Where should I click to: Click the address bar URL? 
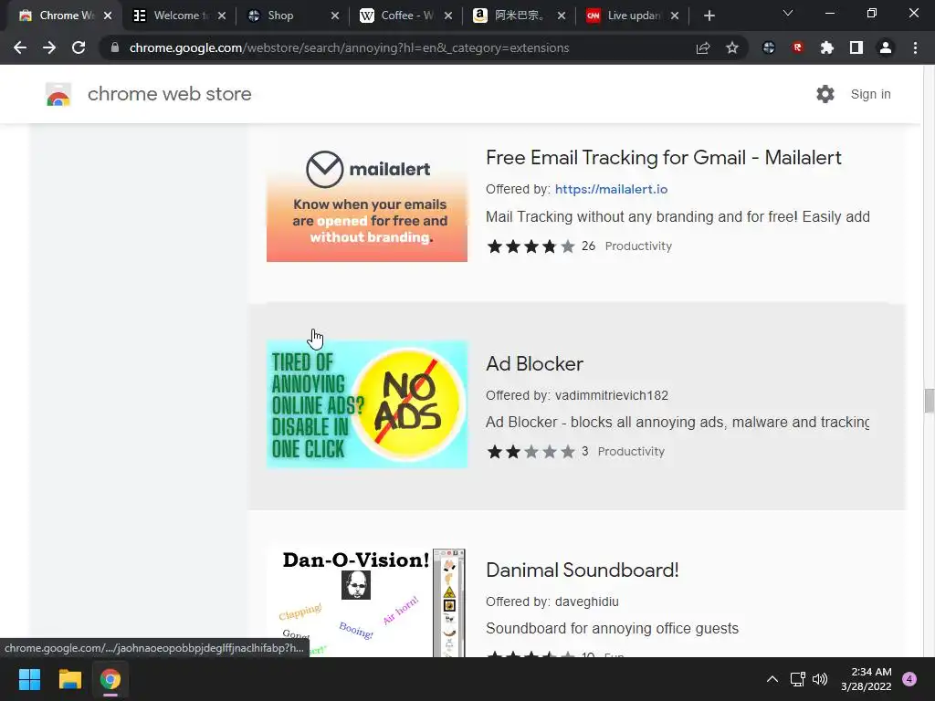(349, 47)
